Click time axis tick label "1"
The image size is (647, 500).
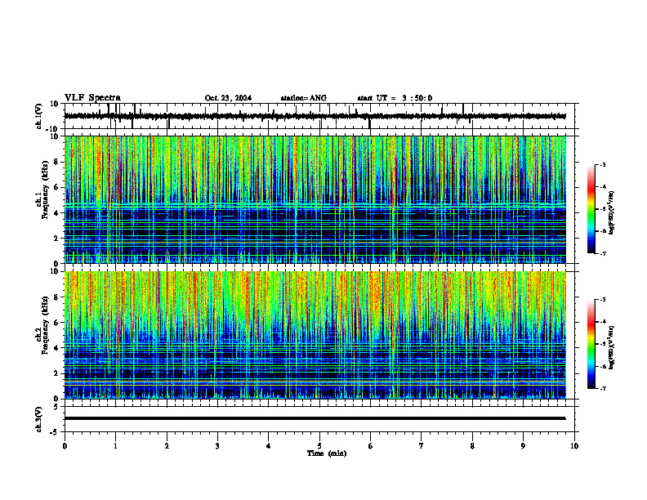click(x=115, y=446)
